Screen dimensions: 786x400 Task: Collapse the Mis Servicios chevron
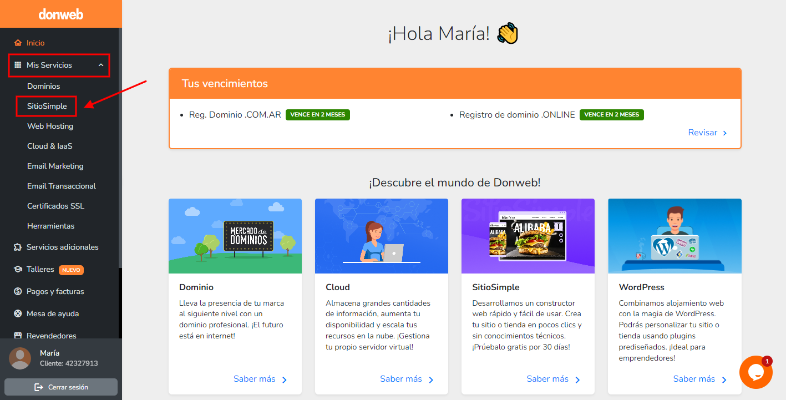click(x=101, y=65)
